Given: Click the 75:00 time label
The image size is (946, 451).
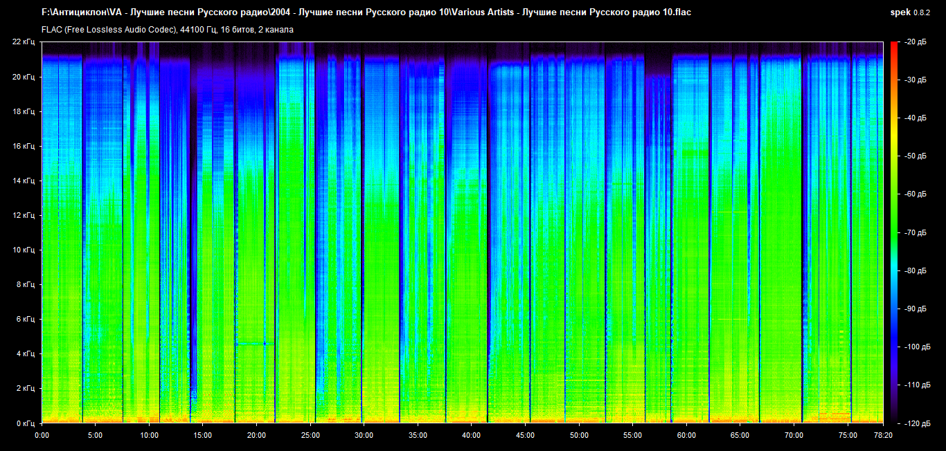Looking at the screenshot, I should click(848, 435).
